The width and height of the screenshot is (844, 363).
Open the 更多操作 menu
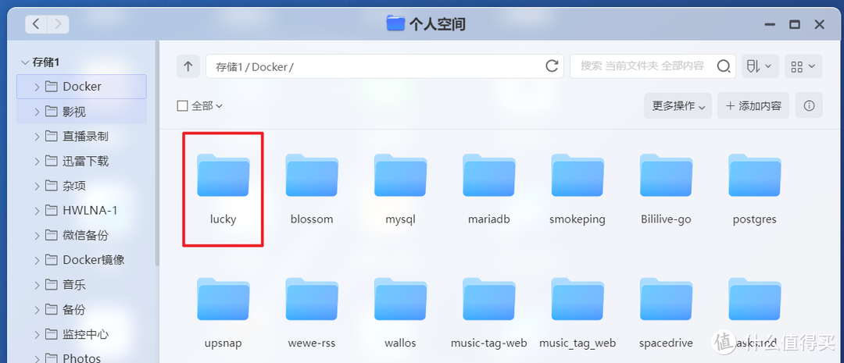(x=678, y=106)
